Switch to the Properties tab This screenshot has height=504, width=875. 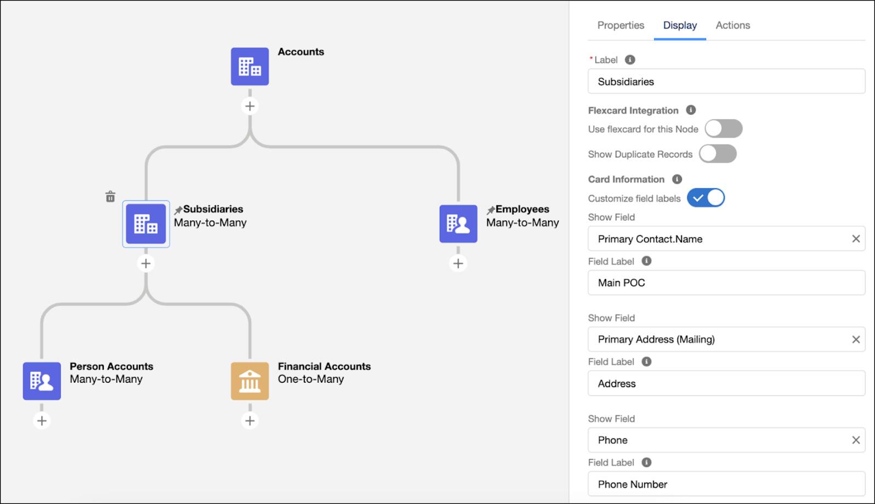621,25
